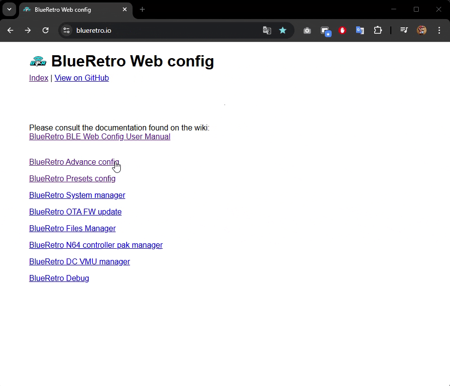450x386 pixels.
Task: Open BlueRetro N64 controller pak manager
Action: point(96,245)
